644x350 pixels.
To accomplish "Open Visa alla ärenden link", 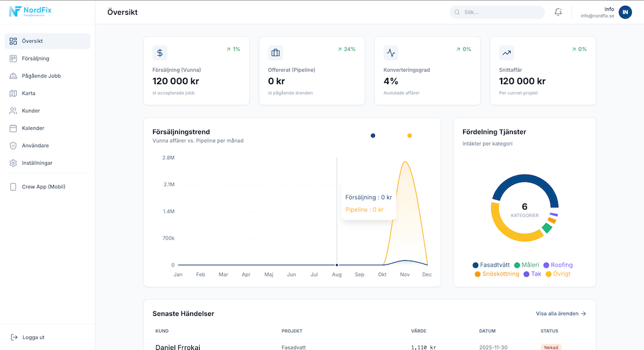I will [561, 313].
